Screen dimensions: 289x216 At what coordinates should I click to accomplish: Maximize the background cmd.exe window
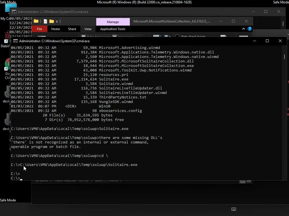[x=266, y=12]
